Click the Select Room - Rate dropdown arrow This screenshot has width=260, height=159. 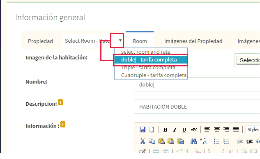[120, 41]
